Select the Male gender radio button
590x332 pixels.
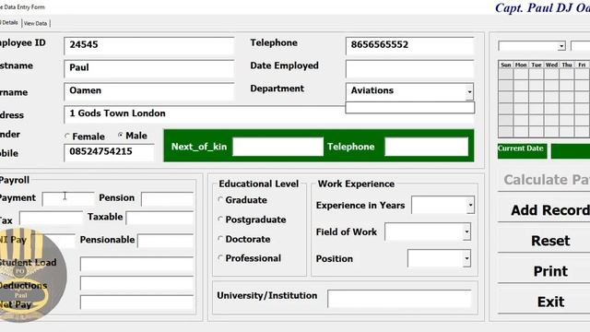[121, 135]
